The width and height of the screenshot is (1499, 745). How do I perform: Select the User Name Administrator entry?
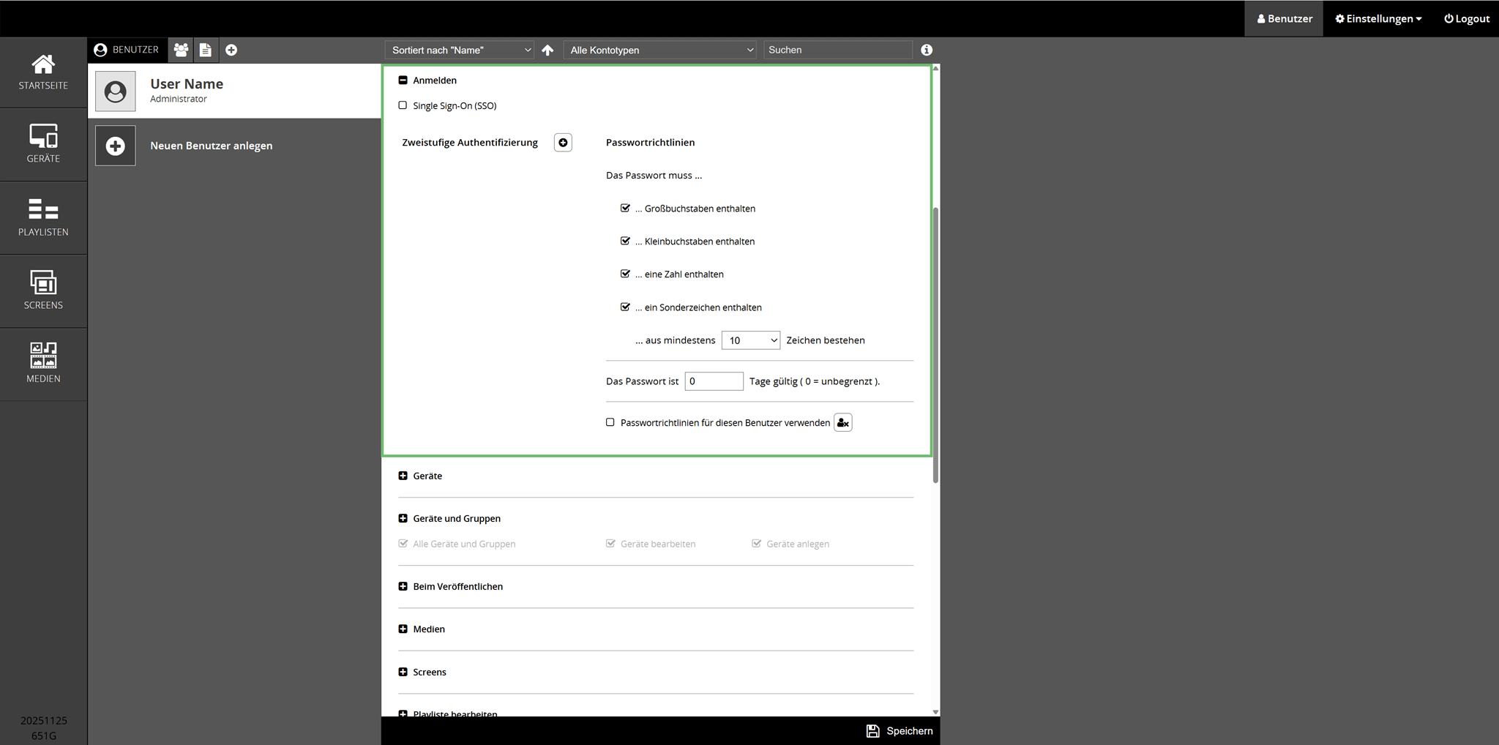[234, 91]
